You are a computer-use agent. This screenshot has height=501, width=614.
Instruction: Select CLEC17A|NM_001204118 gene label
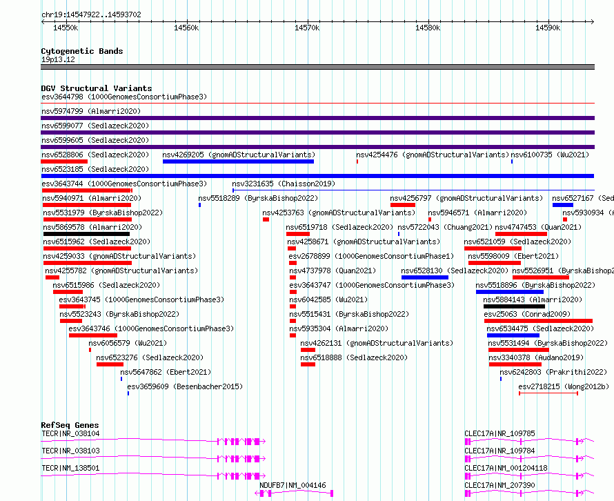pyautogui.click(x=506, y=468)
